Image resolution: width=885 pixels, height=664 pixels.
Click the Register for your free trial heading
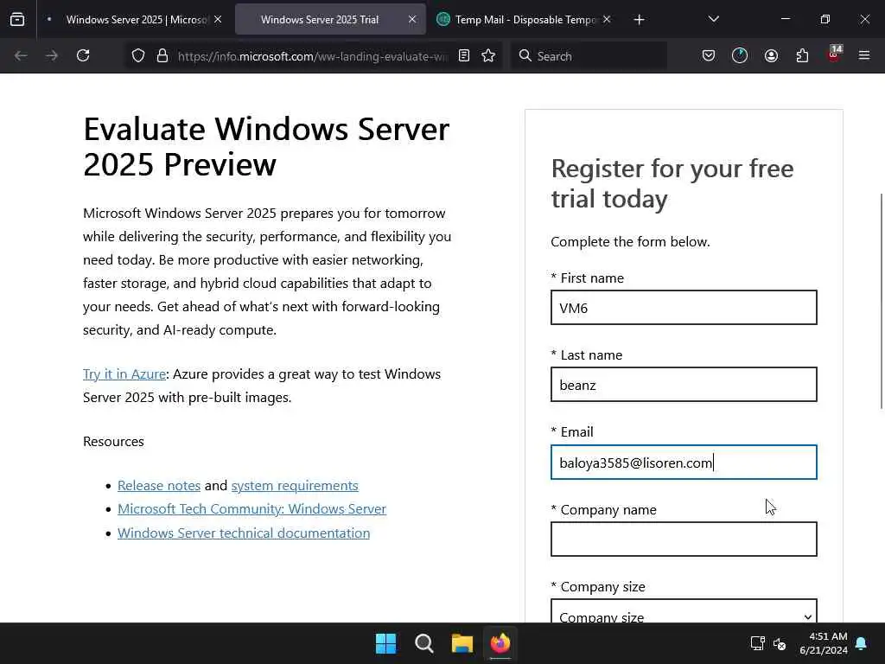672,183
